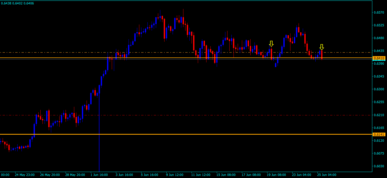
Task: Click the '26 May 20:00' time label
Action: pos(50,175)
